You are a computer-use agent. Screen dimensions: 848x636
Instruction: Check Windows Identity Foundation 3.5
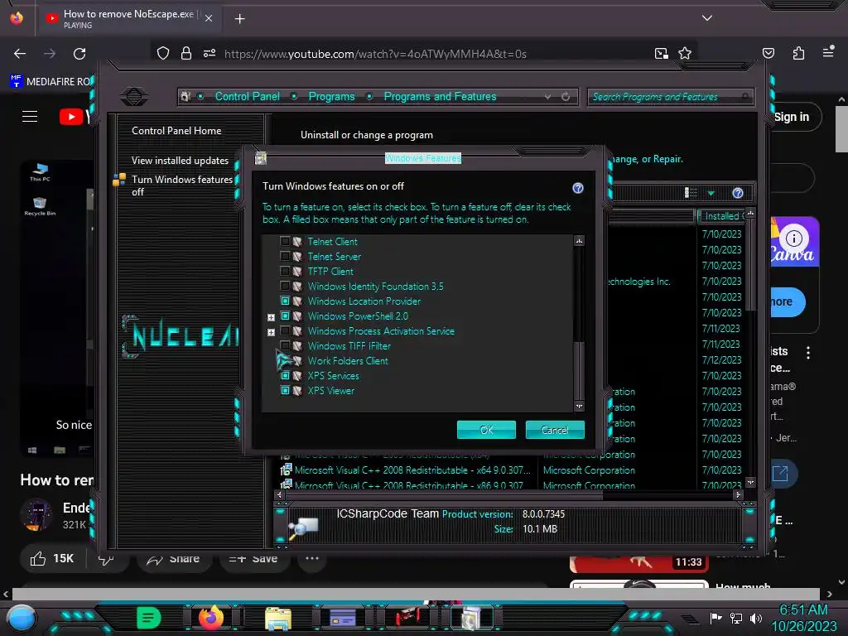[x=285, y=286]
